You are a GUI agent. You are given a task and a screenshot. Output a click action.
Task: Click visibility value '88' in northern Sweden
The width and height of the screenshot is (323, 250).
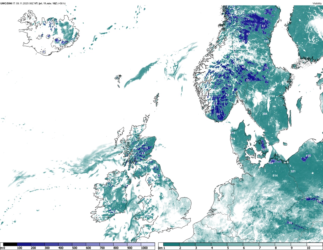coord(244,41)
